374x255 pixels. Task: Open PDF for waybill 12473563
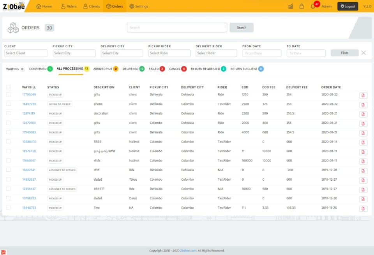[363, 124]
